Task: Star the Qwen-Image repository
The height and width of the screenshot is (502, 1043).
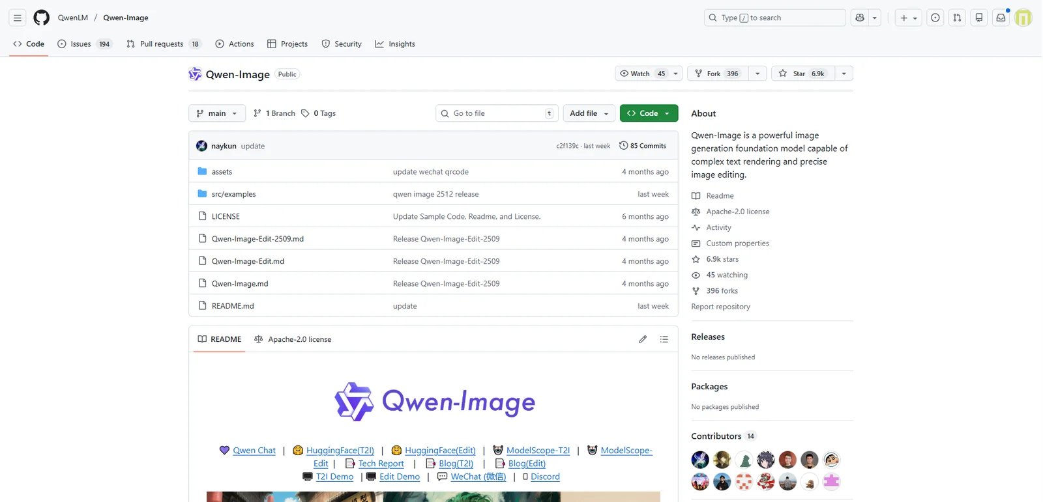Action: (803, 74)
